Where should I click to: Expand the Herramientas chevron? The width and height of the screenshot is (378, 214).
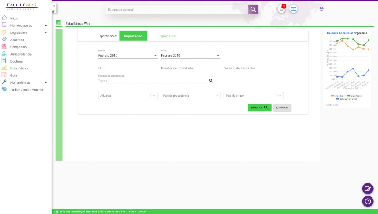(46, 83)
